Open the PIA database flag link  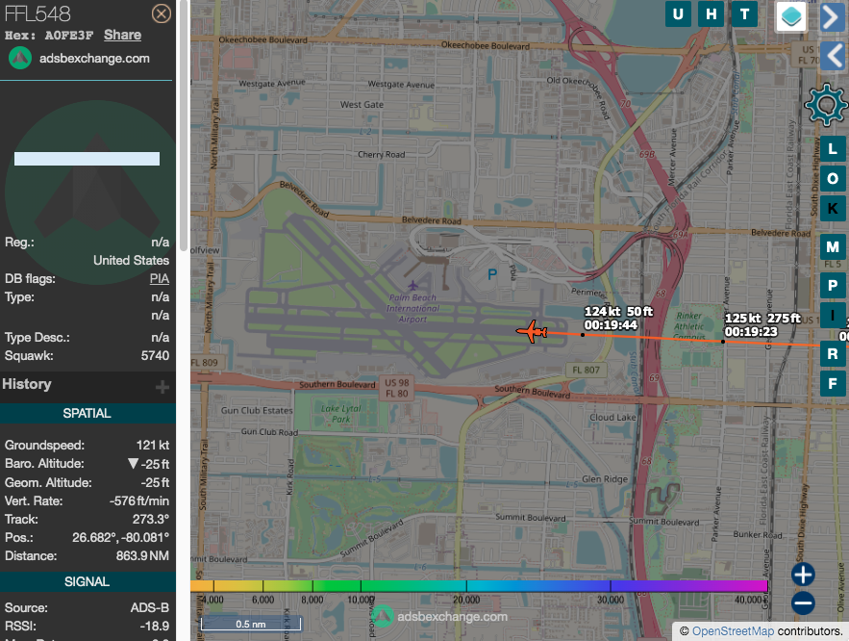click(160, 278)
